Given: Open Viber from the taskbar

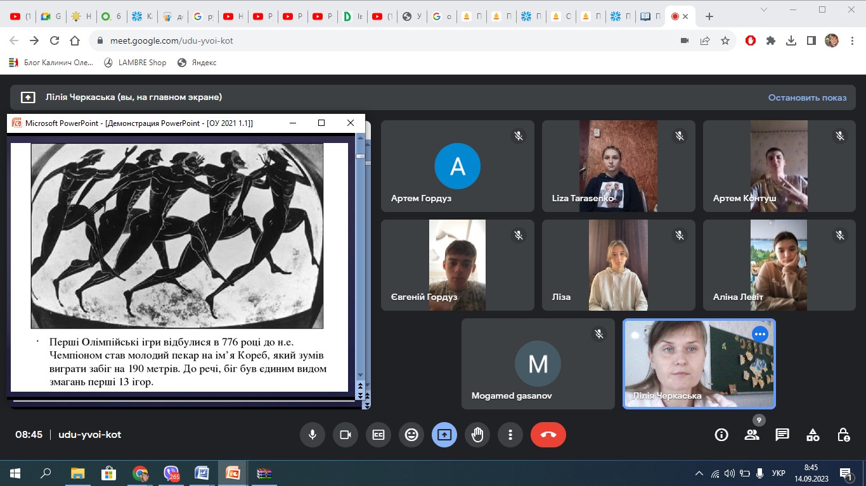Looking at the screenshot, I should (171, 473).
